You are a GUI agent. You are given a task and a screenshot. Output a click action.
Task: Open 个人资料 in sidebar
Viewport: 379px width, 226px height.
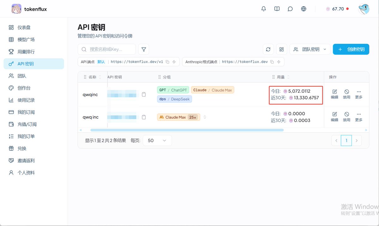click(34, 172)
